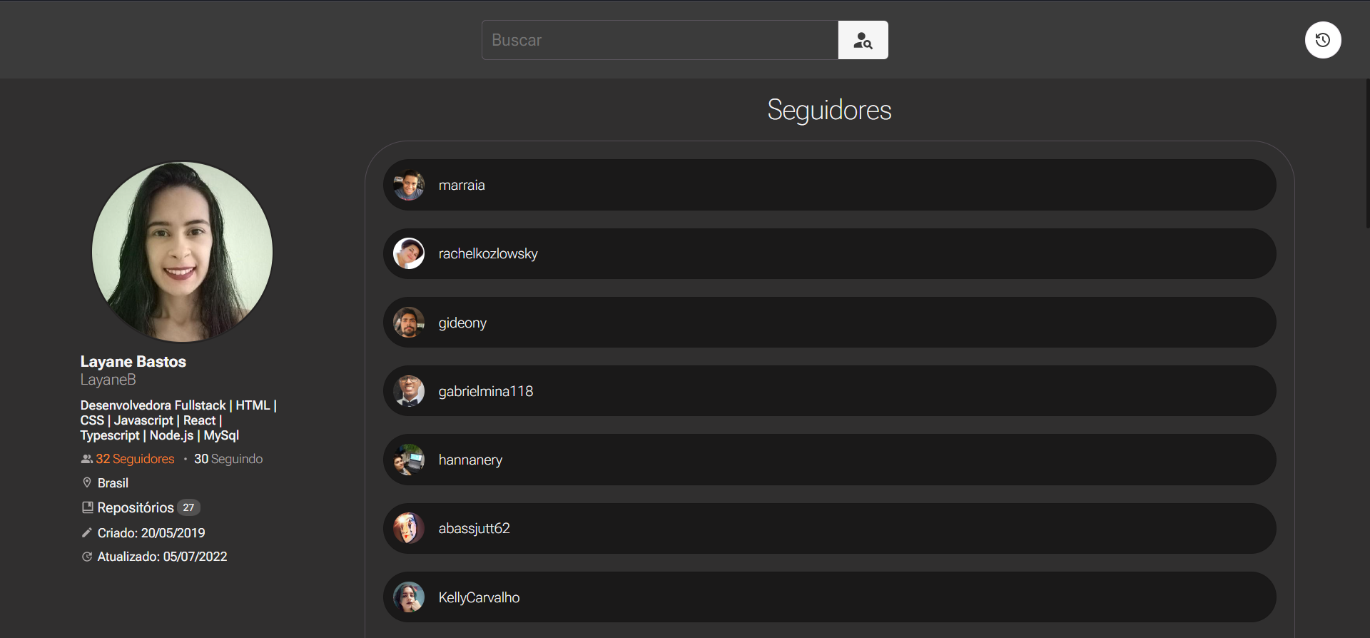This screenshot has width=1370, height=638.
Task: Open the search history clock icon
Action: [x=1323, y=40]
